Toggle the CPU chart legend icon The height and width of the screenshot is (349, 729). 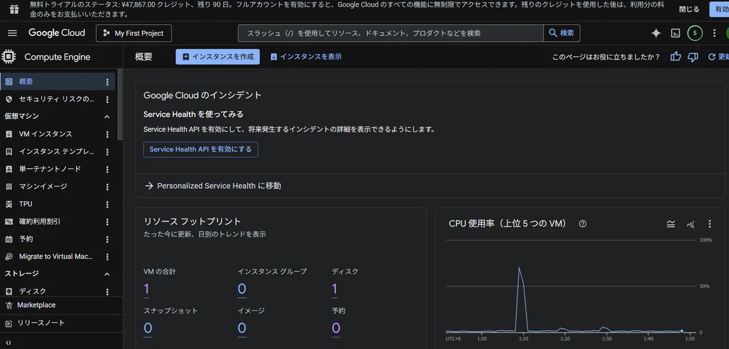[x=671, y=224]
